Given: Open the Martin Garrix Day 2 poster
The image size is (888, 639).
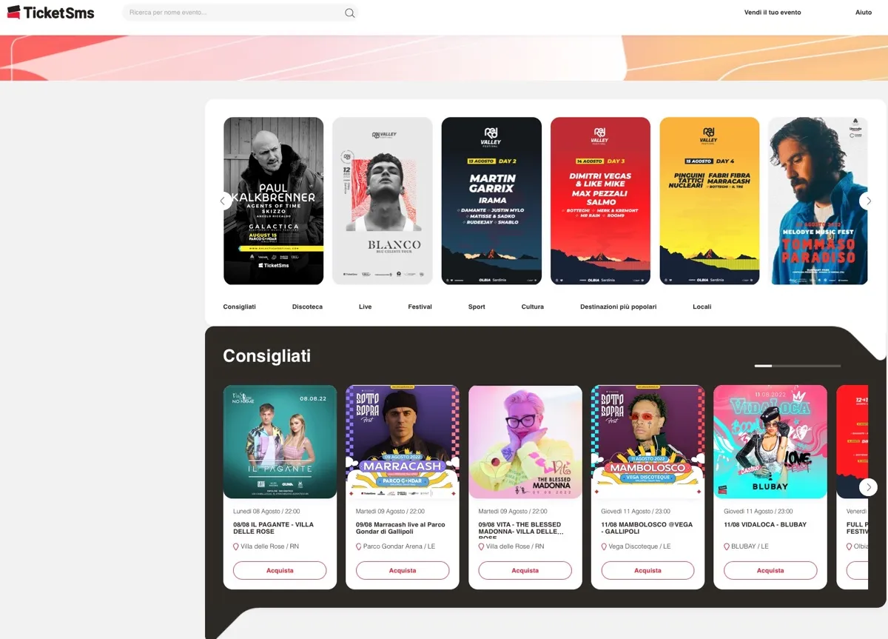Looking at the screenshot, I should pyautogui.click(x=491, y=201).
